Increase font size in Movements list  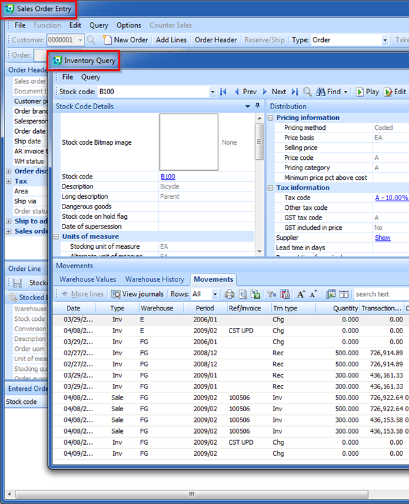point(301,294)
